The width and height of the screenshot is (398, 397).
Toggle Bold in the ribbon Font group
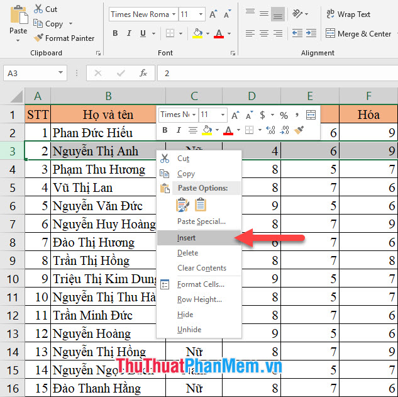click(115, 33)
